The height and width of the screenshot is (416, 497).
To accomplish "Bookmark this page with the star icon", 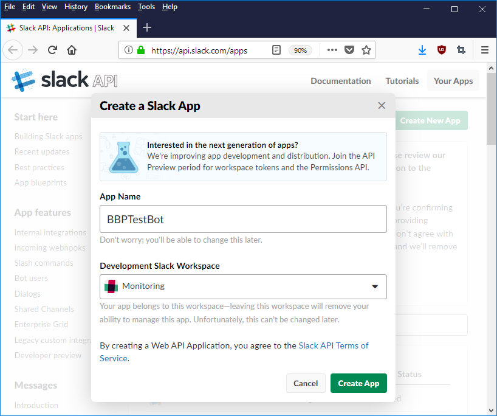I will (366, 50).
